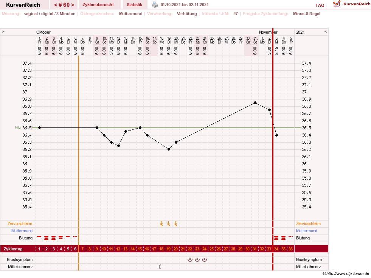Go to previous chart with left arrow at top-left of chart

click(3, 31)
